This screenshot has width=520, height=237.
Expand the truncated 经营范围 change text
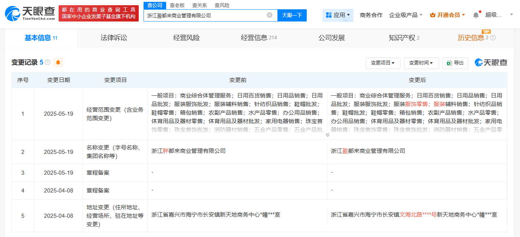coord(327,135)
